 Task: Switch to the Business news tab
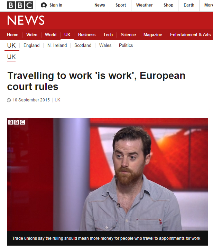87,34
